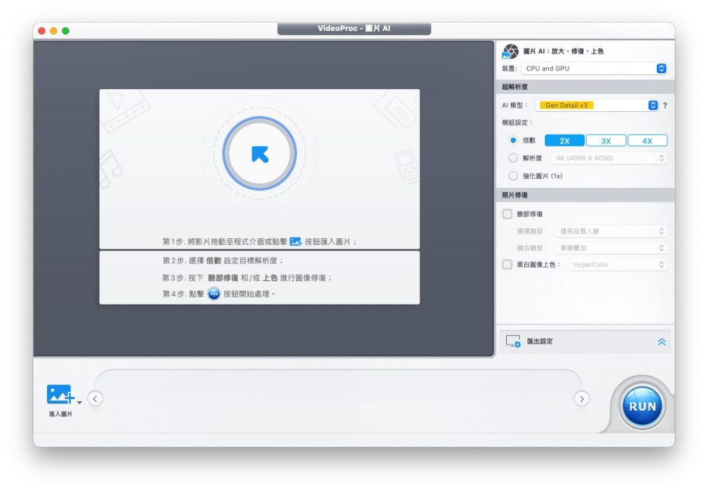Viewport: 708px width, 491px height.
Task: Select the 倍數 scale radio button
Action: coord(513,140)
